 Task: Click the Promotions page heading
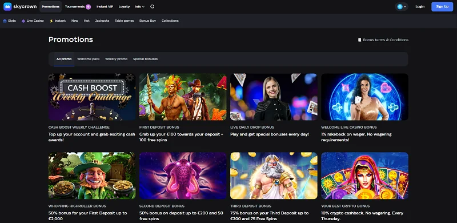click(x=71, y=39)
